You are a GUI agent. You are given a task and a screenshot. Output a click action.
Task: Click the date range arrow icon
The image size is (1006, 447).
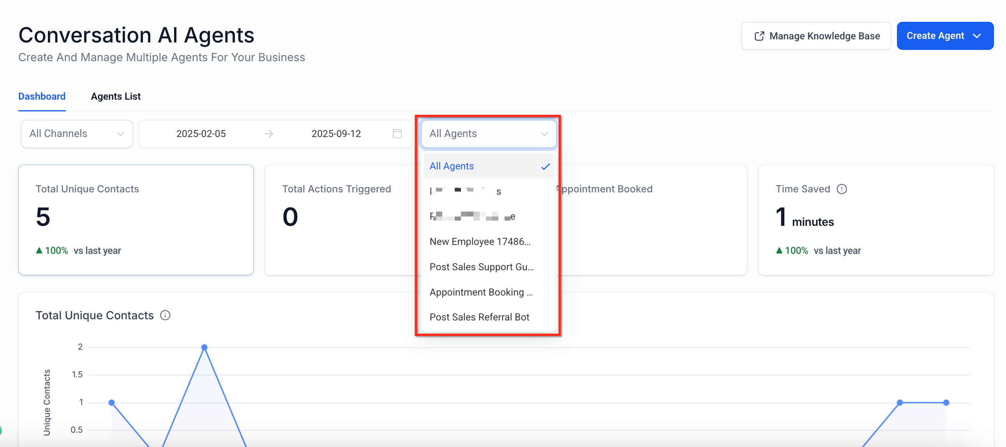(269, 134)
